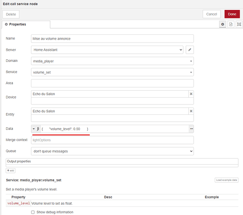Open the Service volume_set dropdown
This screenshot has height=215, width=243.
coord(112,72)
